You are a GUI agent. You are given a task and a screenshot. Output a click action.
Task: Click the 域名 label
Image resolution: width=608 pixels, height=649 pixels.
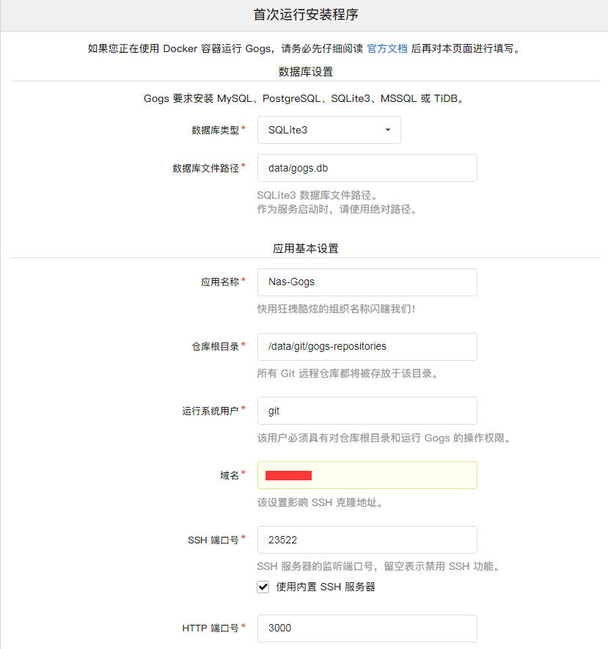pyautogui.click(x=230, y=475)
